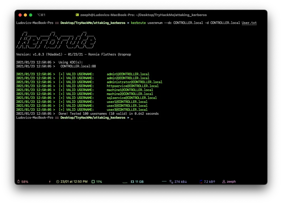The height and width of the screenshot is (204, 282).
Task: Click the underlined User.txt filename
Action: coord(249,23)
